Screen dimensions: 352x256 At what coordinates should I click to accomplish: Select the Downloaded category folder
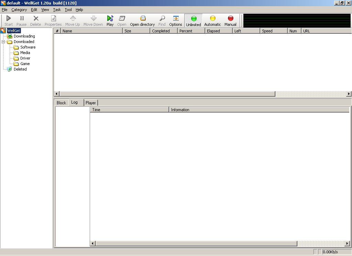point(24,42)
